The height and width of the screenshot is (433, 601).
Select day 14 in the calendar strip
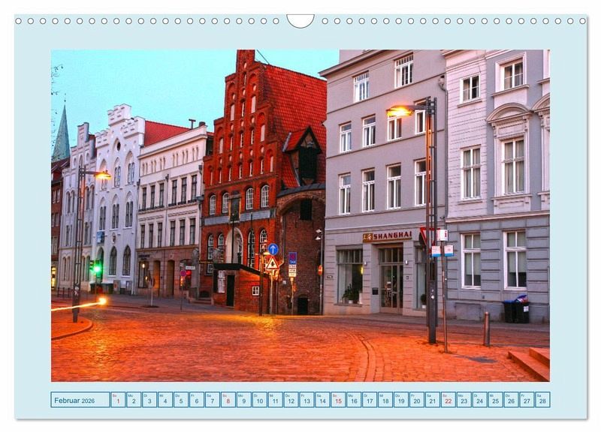click(x=322, y=399)
